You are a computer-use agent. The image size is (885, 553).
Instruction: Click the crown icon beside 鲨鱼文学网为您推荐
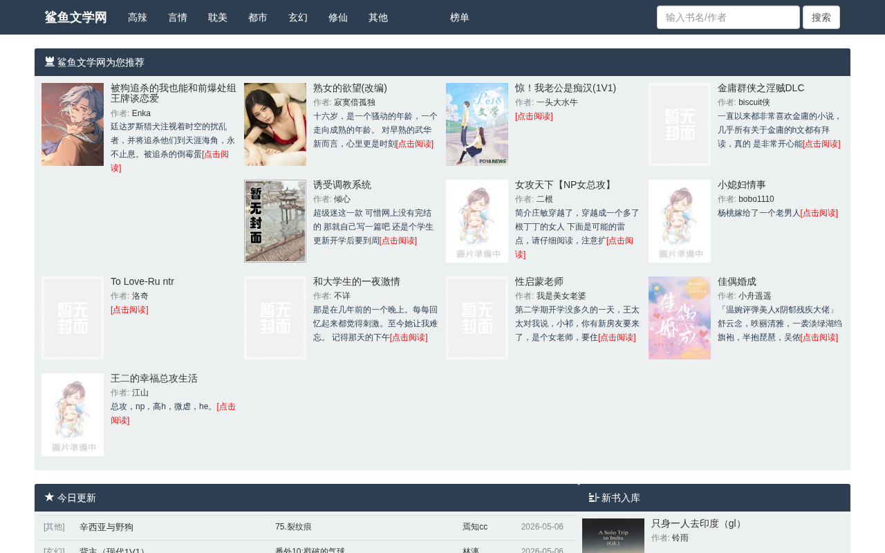50,62
